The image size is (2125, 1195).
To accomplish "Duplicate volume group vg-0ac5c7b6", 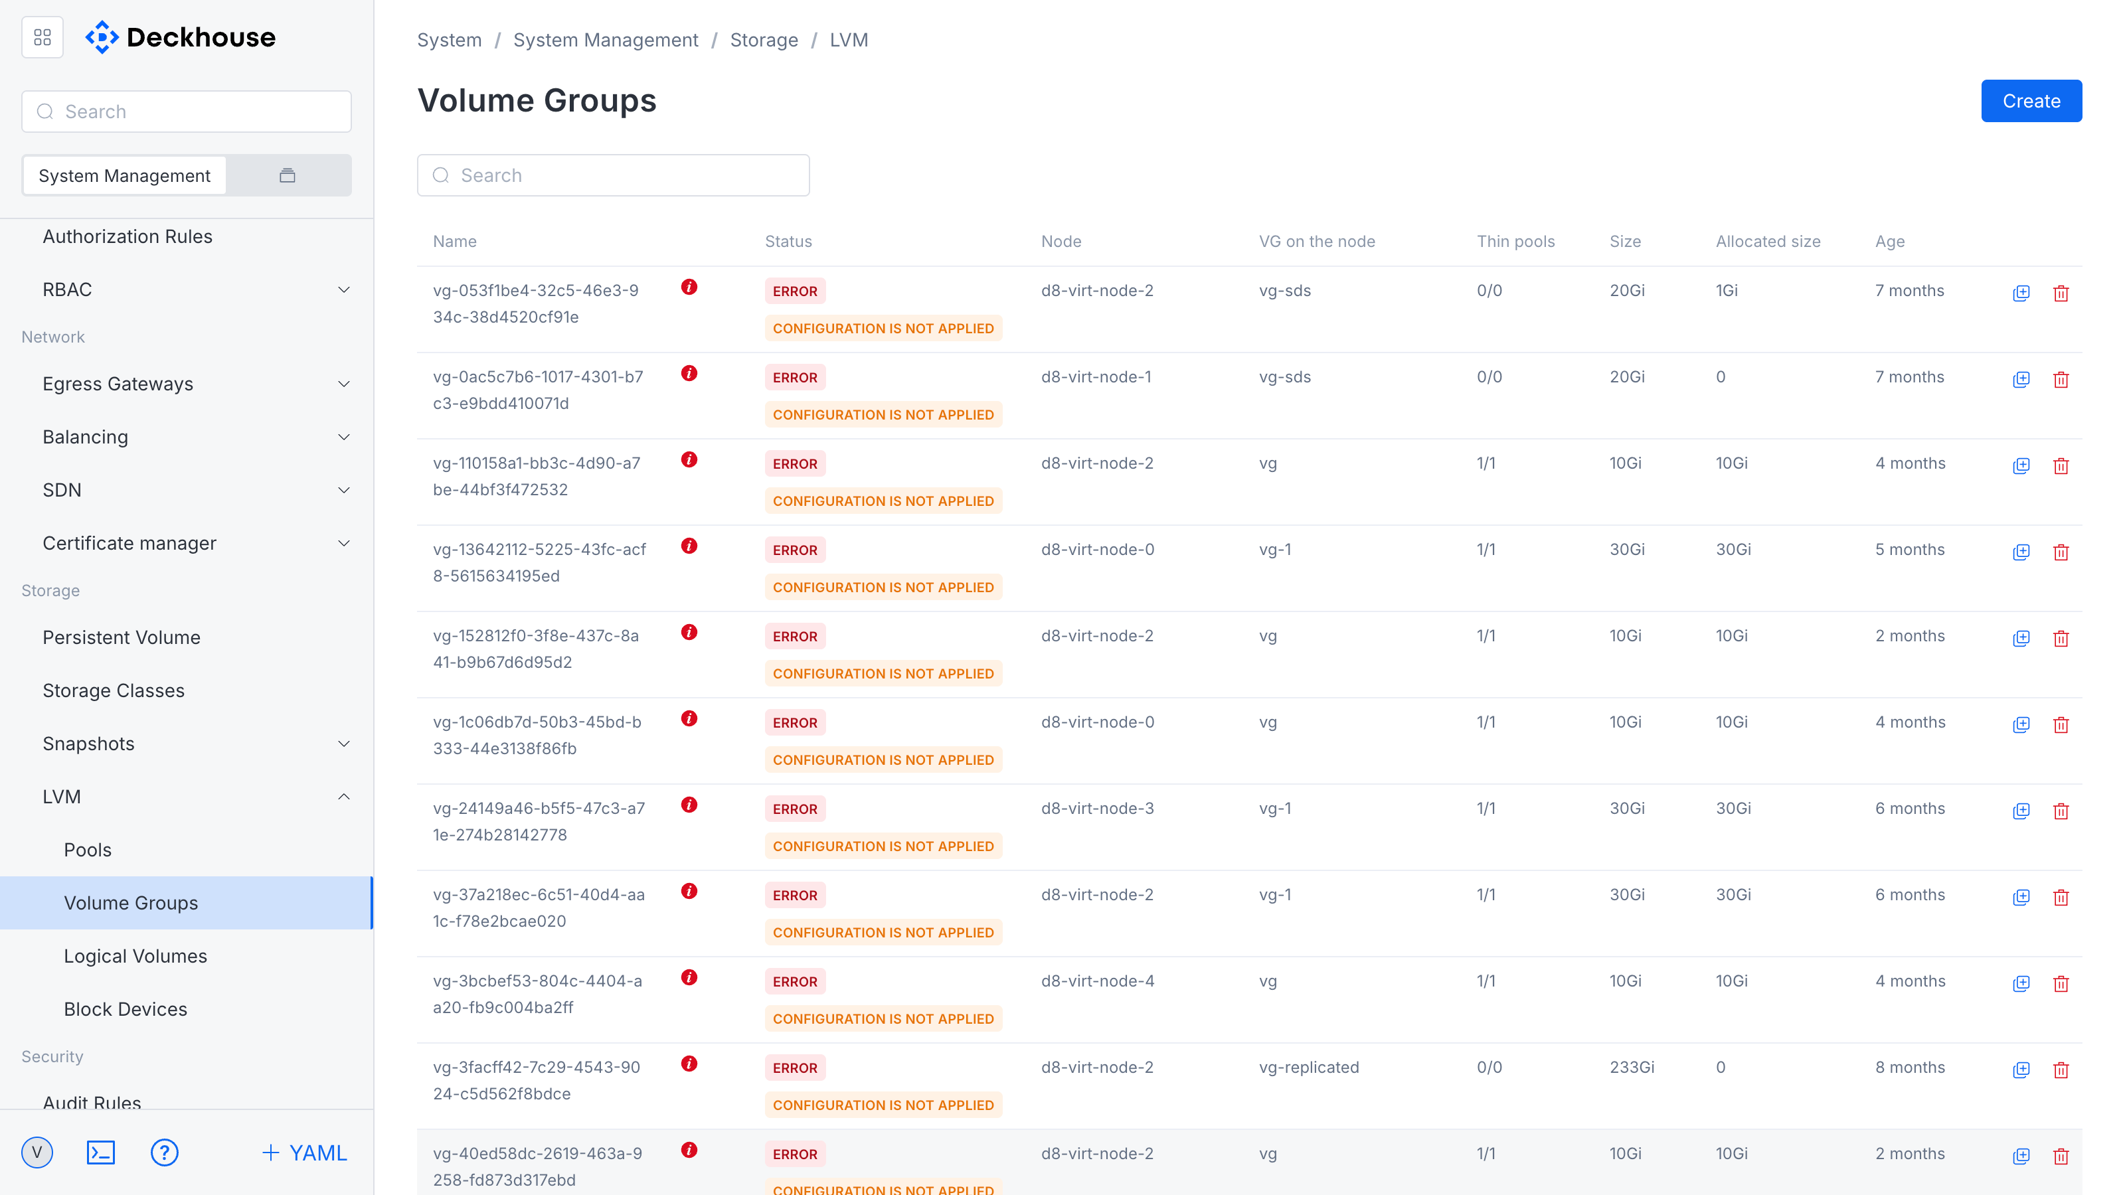I will (2021, 379).
